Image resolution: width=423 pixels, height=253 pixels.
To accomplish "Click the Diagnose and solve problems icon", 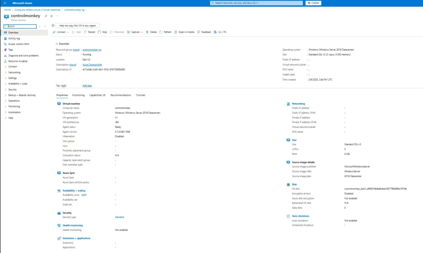I will coord(5,55).
